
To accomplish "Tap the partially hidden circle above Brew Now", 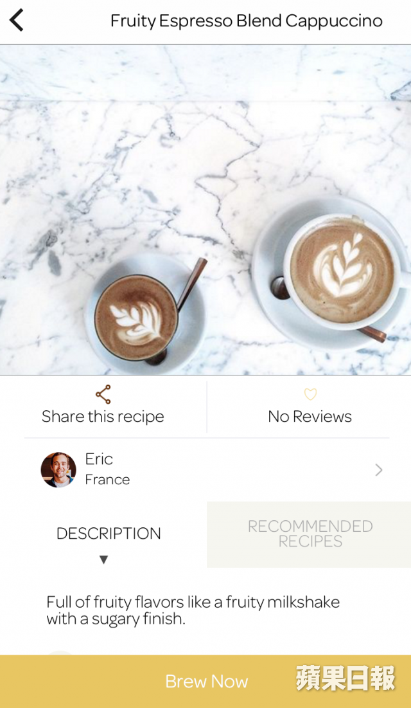I will (60, 653).
